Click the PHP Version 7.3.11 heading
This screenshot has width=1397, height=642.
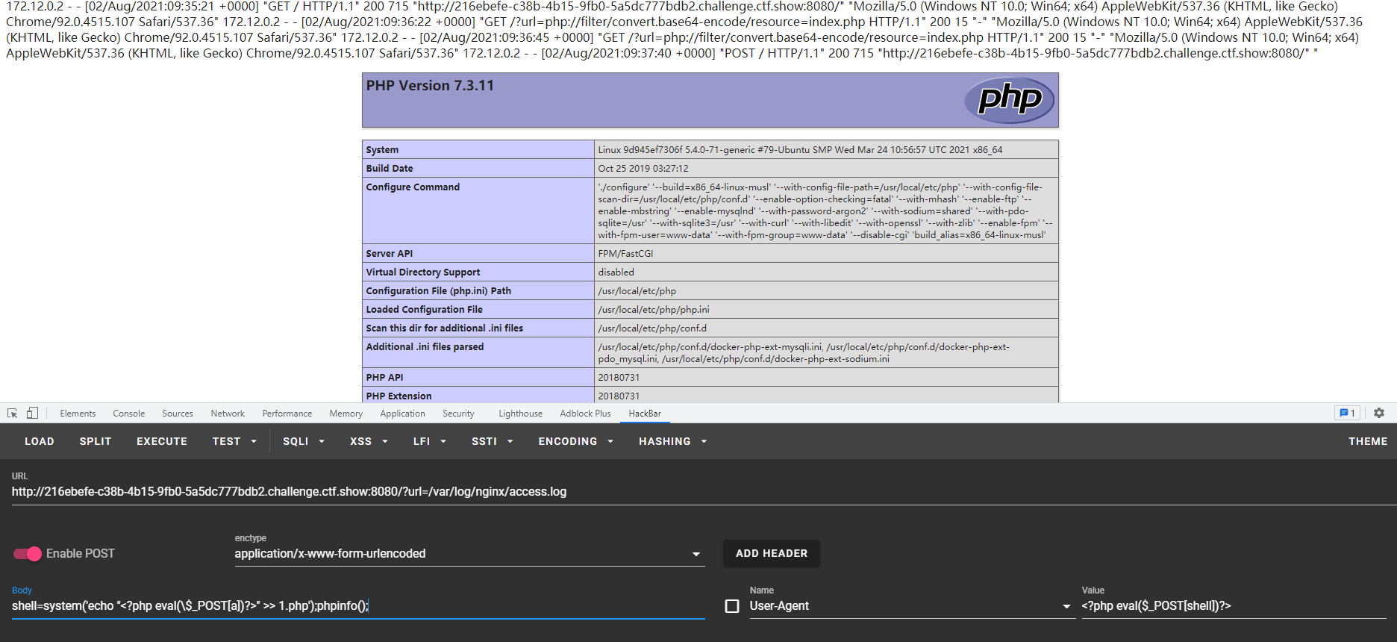(x=430, y=86)
